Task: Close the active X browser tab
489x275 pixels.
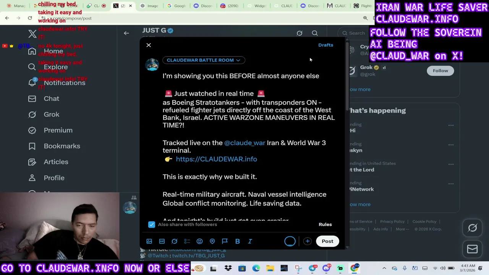Action: pos(130,6)
